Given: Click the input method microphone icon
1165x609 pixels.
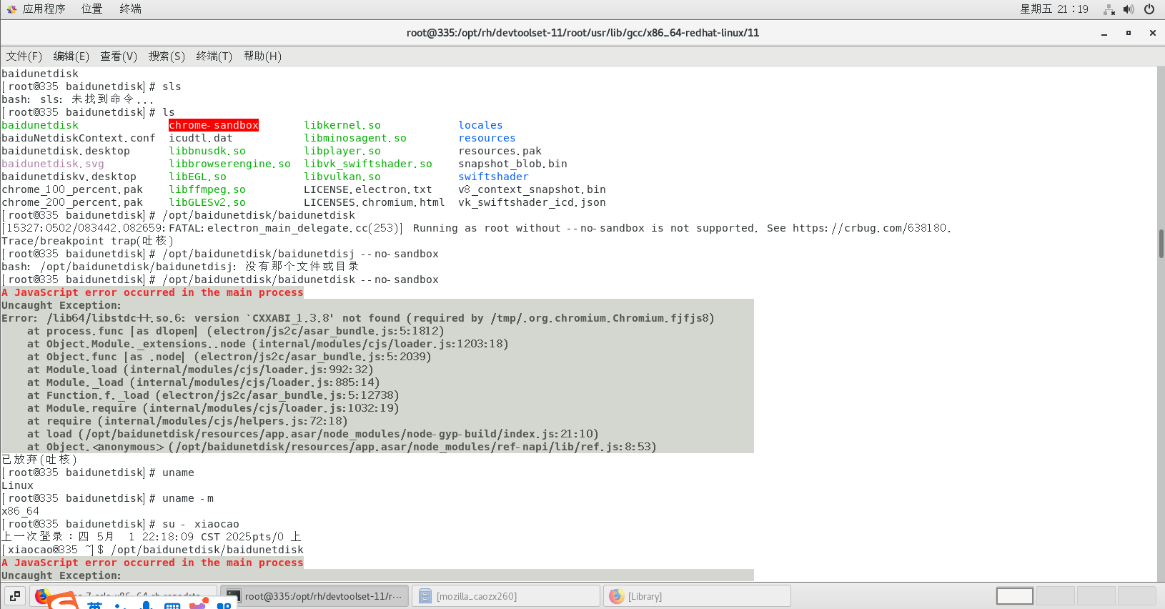Looking at the screenshot, I should coord(147,605).
